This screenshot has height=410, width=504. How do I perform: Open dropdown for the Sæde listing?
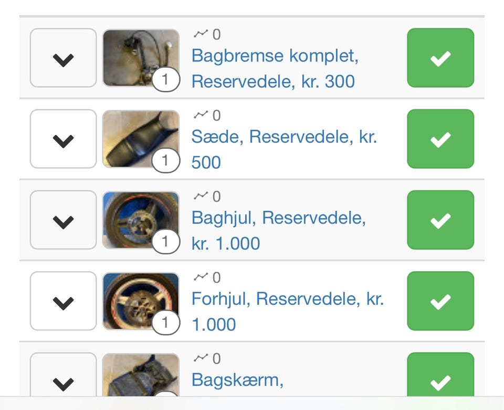[63, 139]
